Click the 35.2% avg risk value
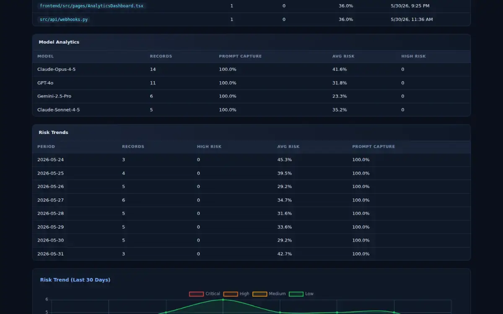 pyautogui.click(x=340, y=110)
